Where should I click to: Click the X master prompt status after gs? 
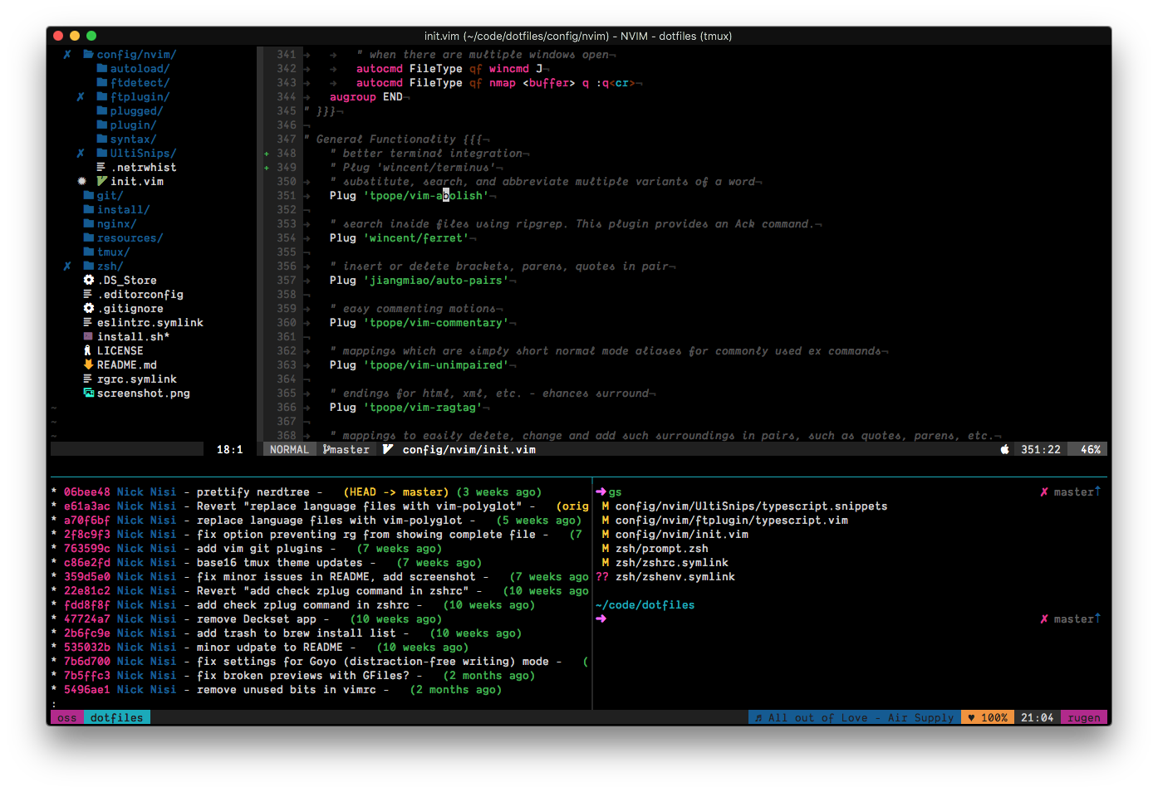click(x=1071, y=492)
